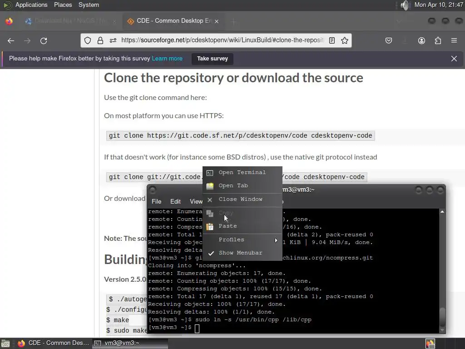465x349 pixels.
Task: Open new tab with plus button
Action: 234,21
